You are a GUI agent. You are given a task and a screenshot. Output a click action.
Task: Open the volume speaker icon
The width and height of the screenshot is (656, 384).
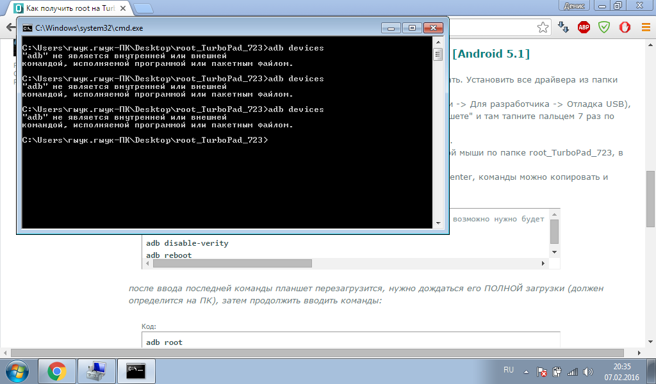click(x=588, y=371)
